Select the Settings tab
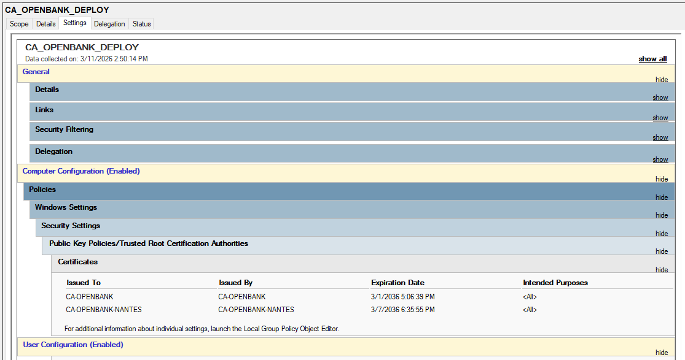 point(75,23)
